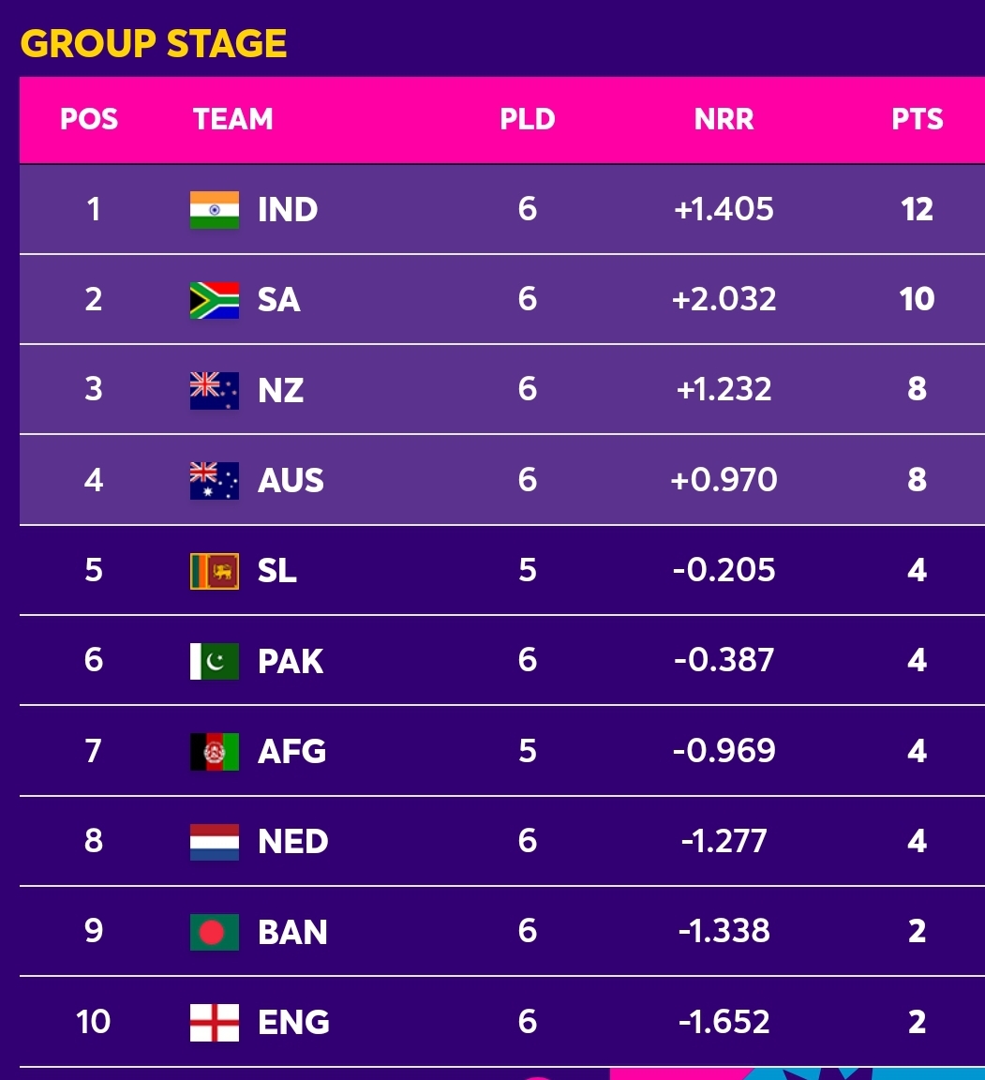Viewport: 985px width, 1080px height.
Task: Click the Bangladesh flag icon
Action: click(x=214, y=932)
